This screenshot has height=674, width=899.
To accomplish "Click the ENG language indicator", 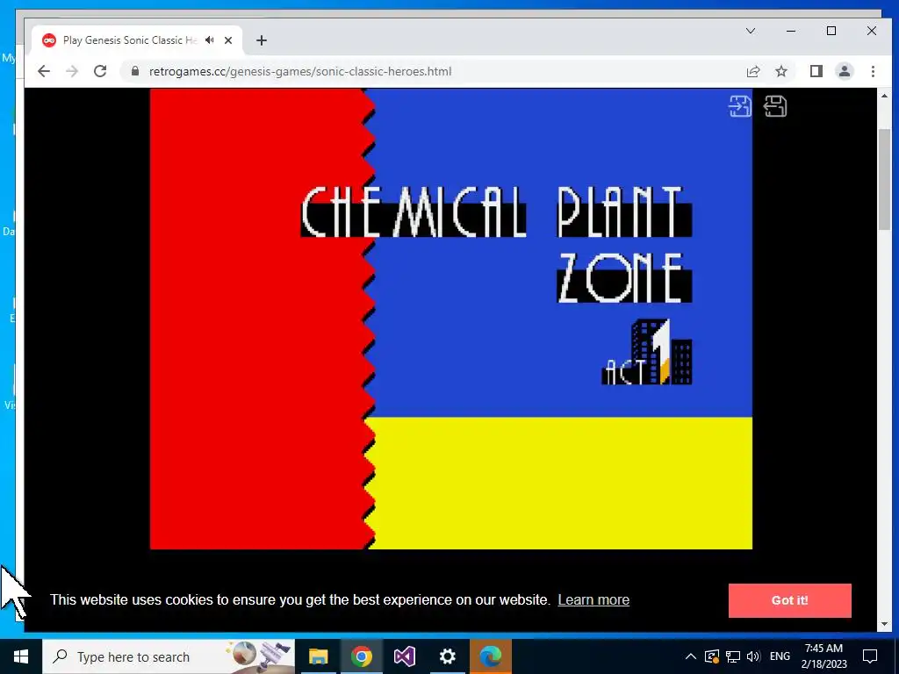I will pyautogui.click(x=780, y=656).
